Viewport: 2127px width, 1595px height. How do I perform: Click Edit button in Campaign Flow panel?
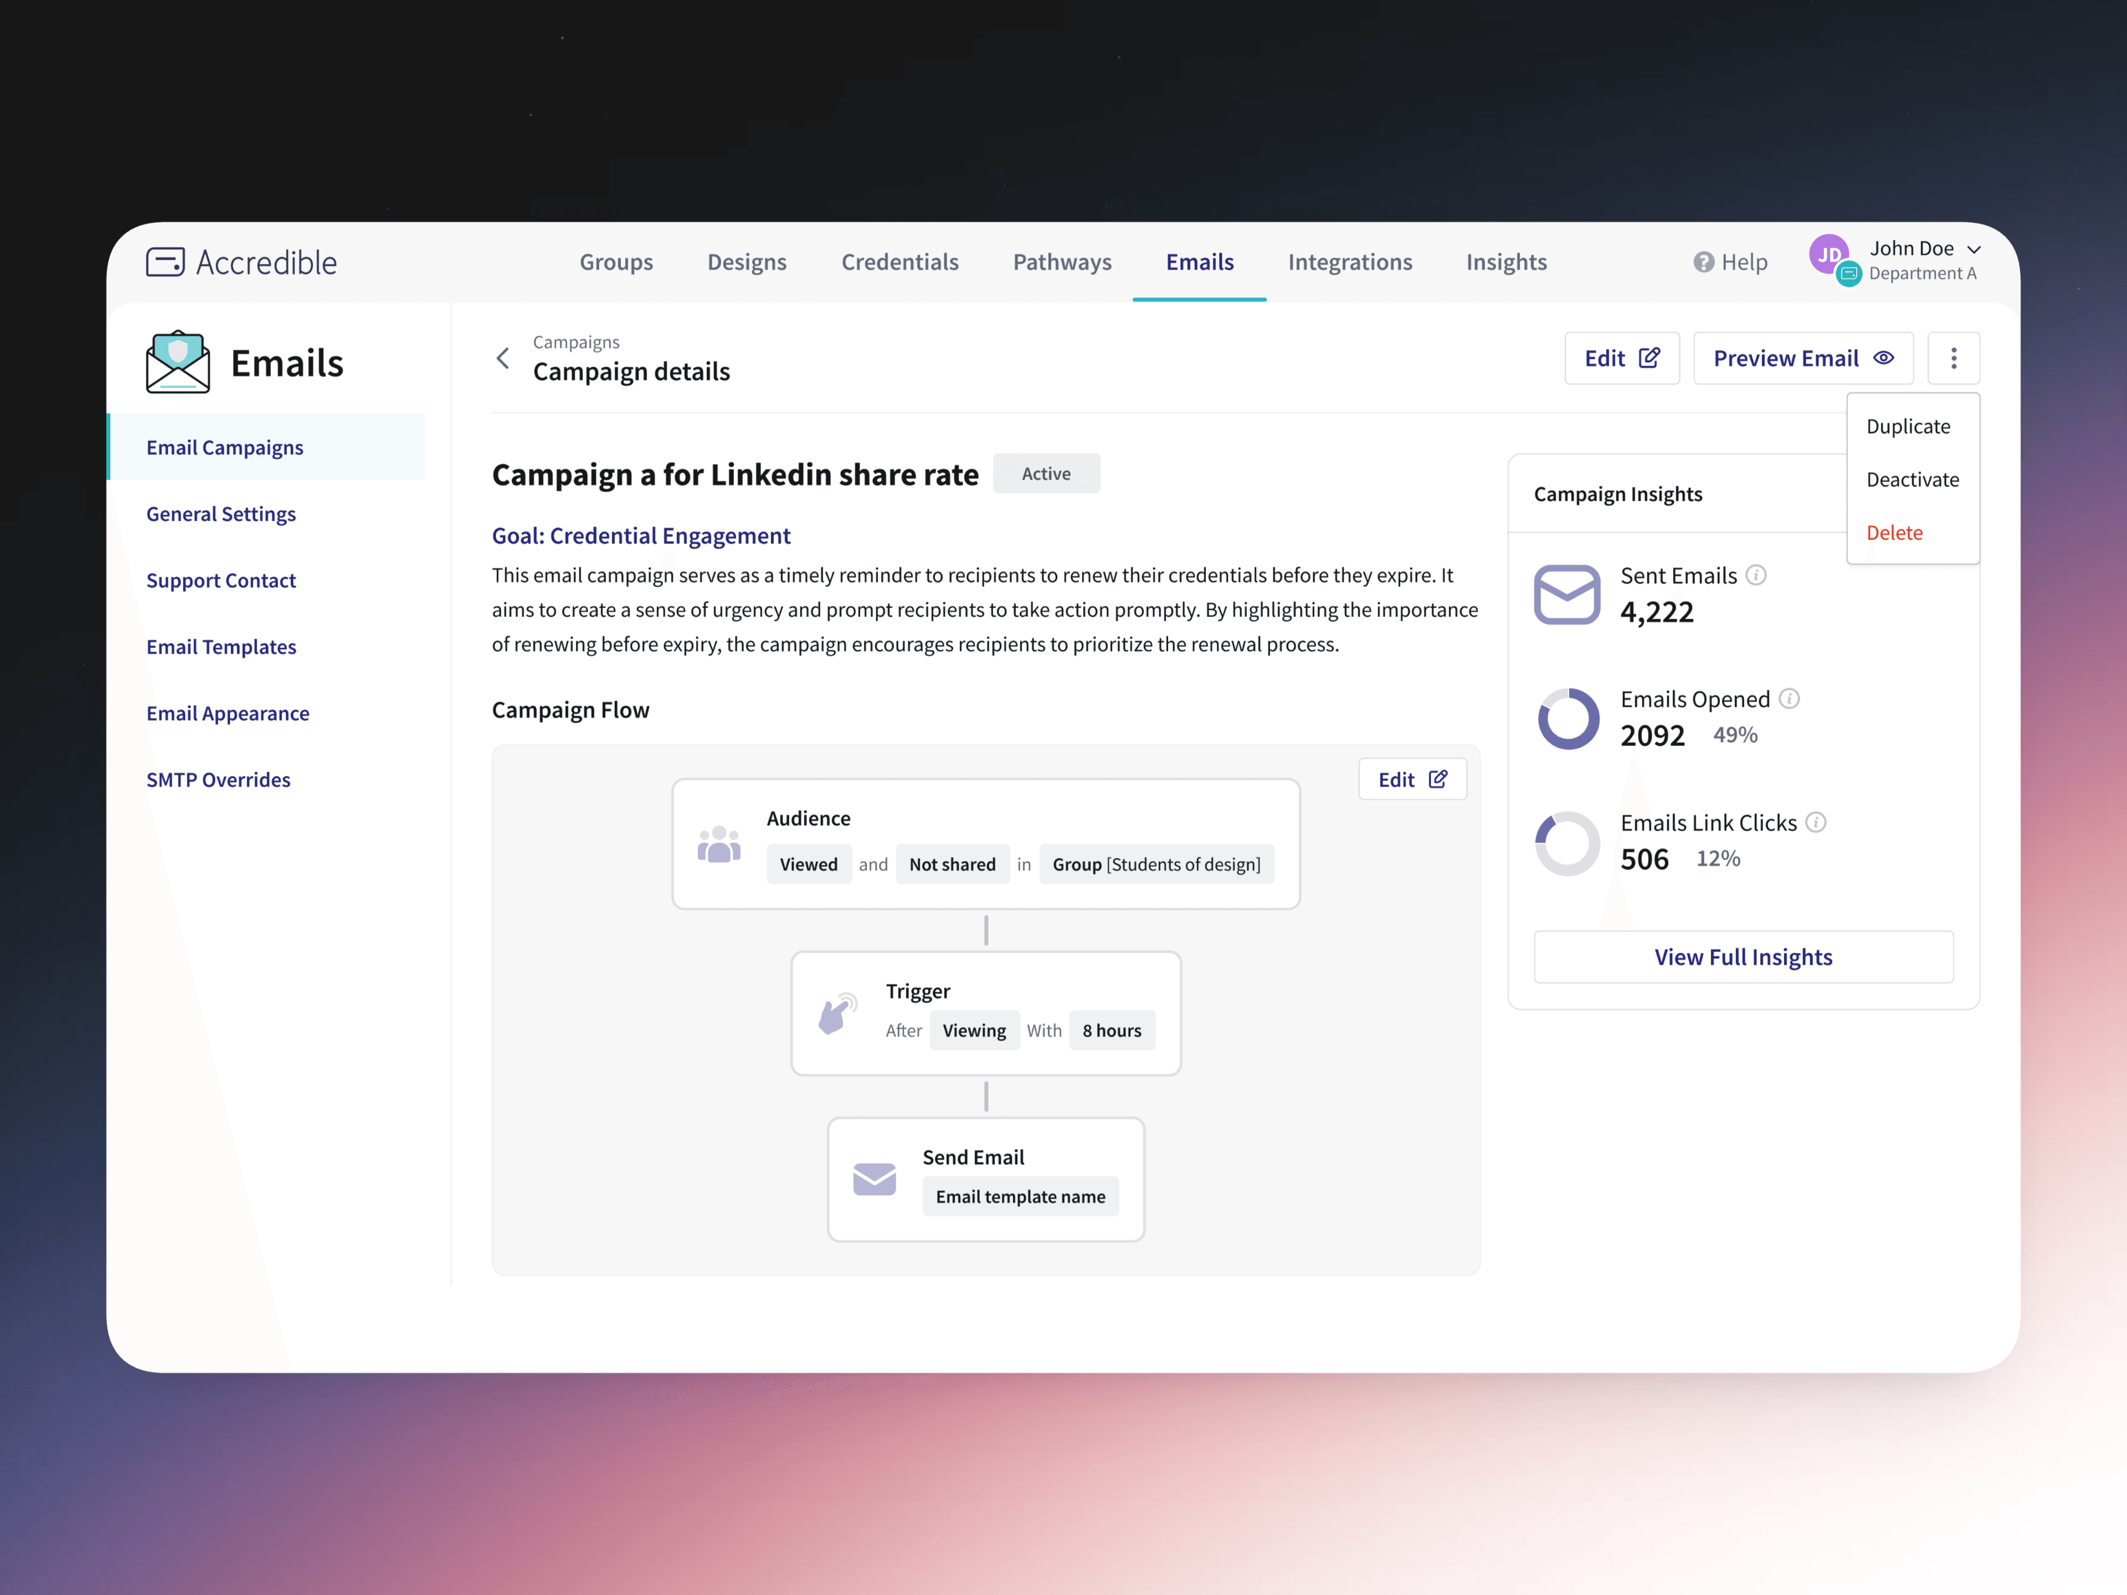click(x=1411, y=780)
